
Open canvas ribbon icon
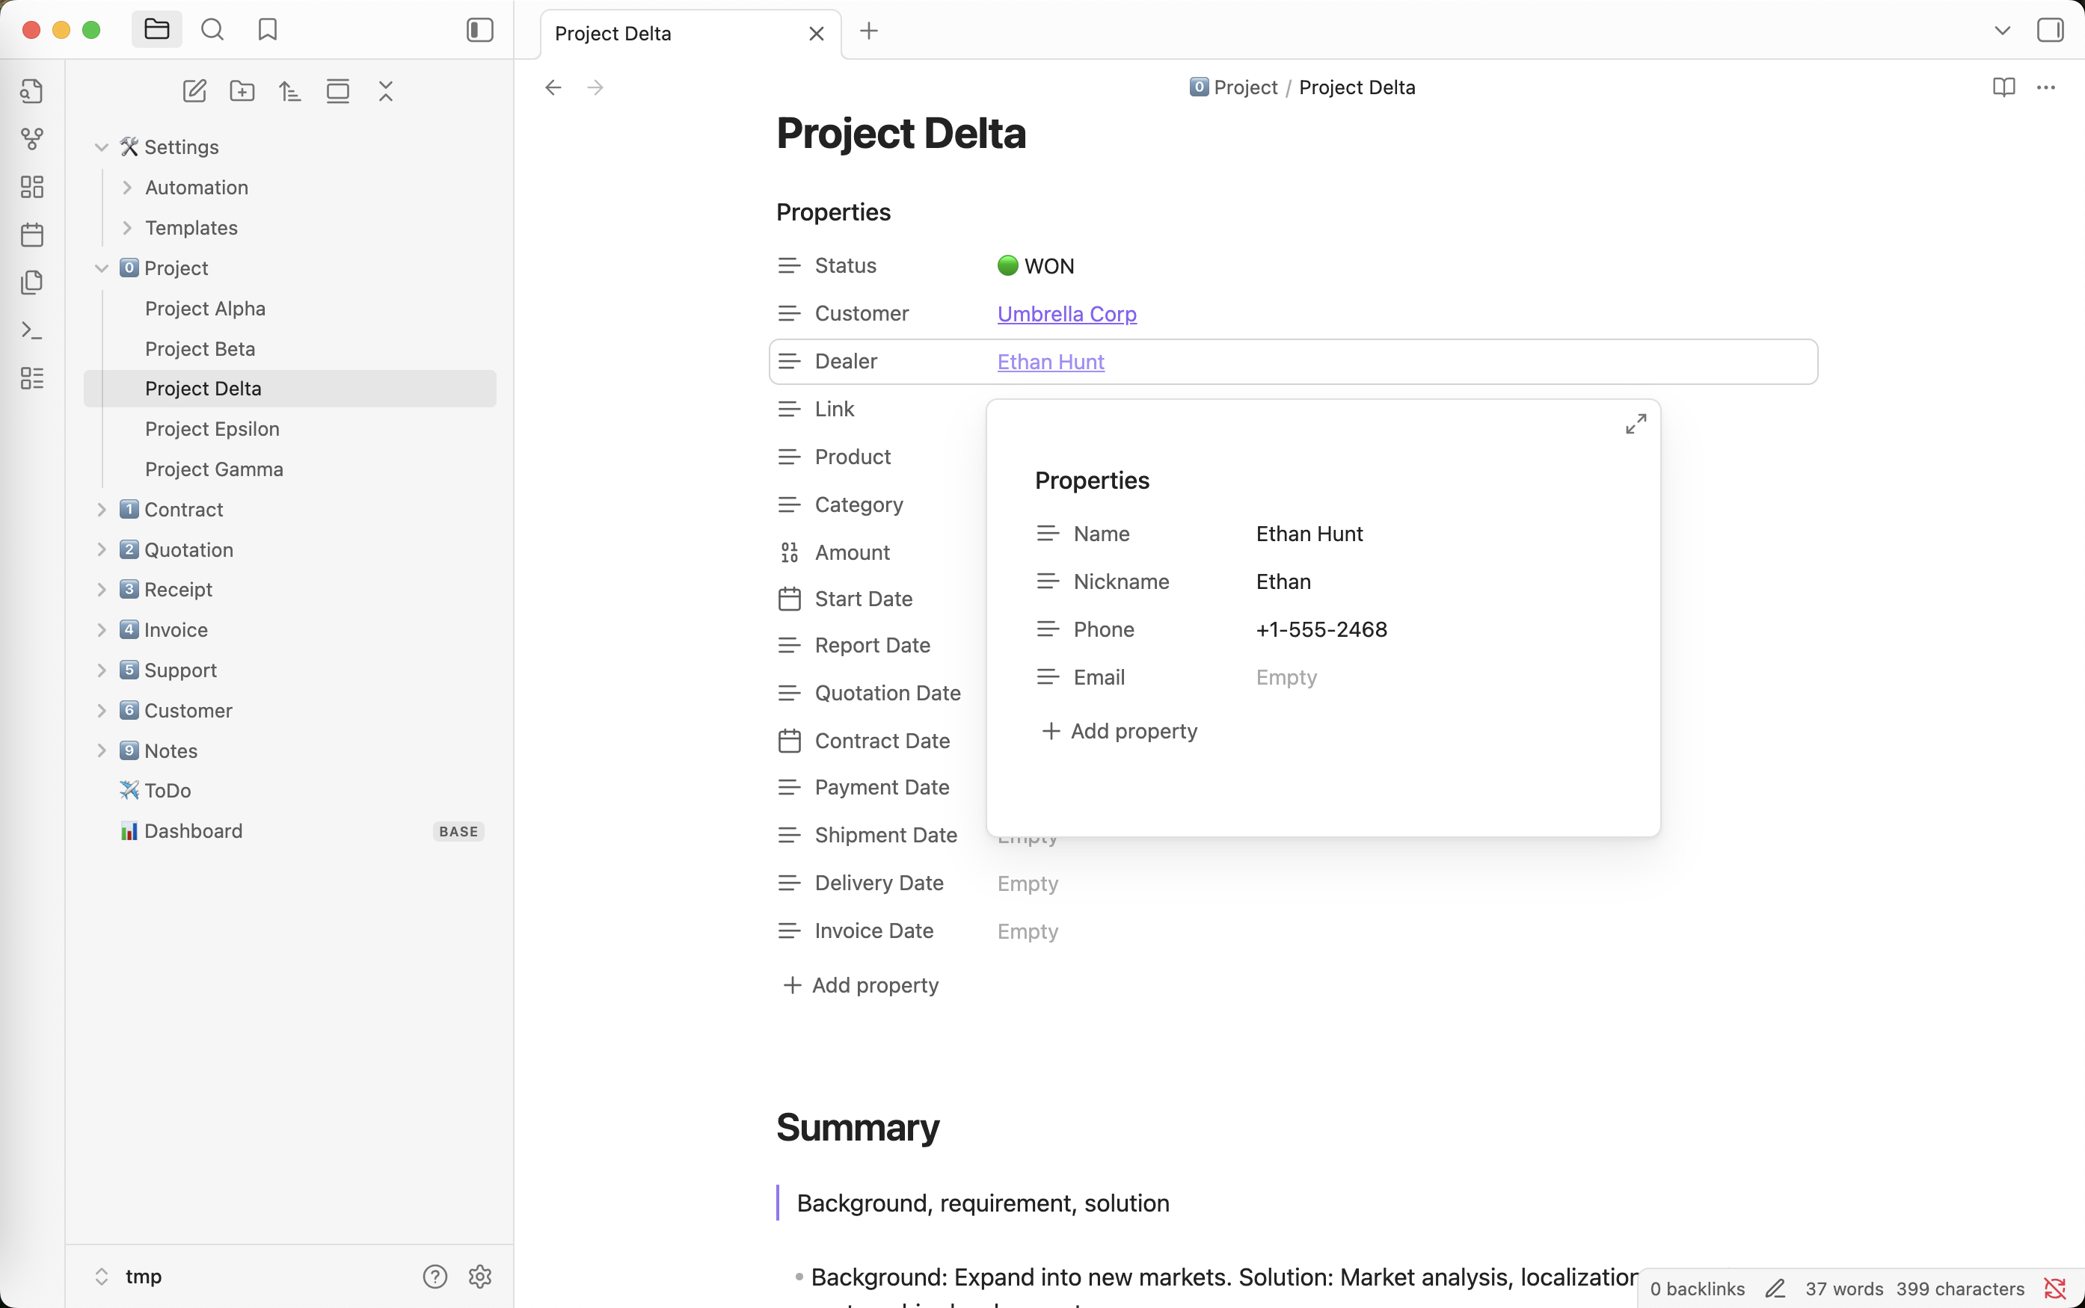pyautogui.click(x=32, y=187)
